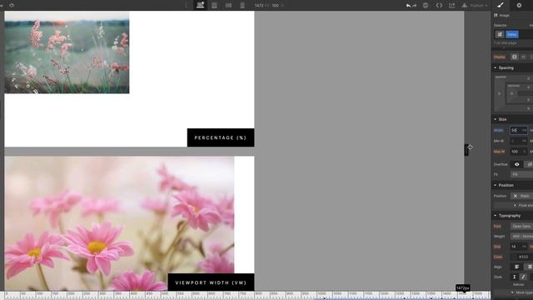Click the Display label
The width and height of the screenshot is (533, 300).
(x=500, y=57)
